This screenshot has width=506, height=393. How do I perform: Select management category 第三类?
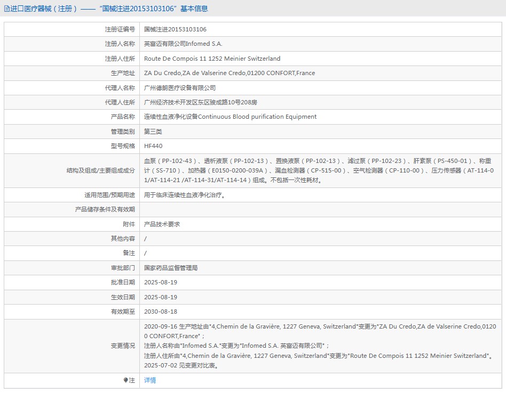[x=153, y=132]
